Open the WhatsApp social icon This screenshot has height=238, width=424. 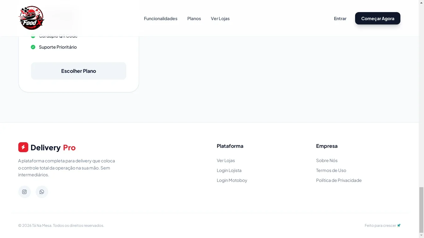(x=42, y=192)
